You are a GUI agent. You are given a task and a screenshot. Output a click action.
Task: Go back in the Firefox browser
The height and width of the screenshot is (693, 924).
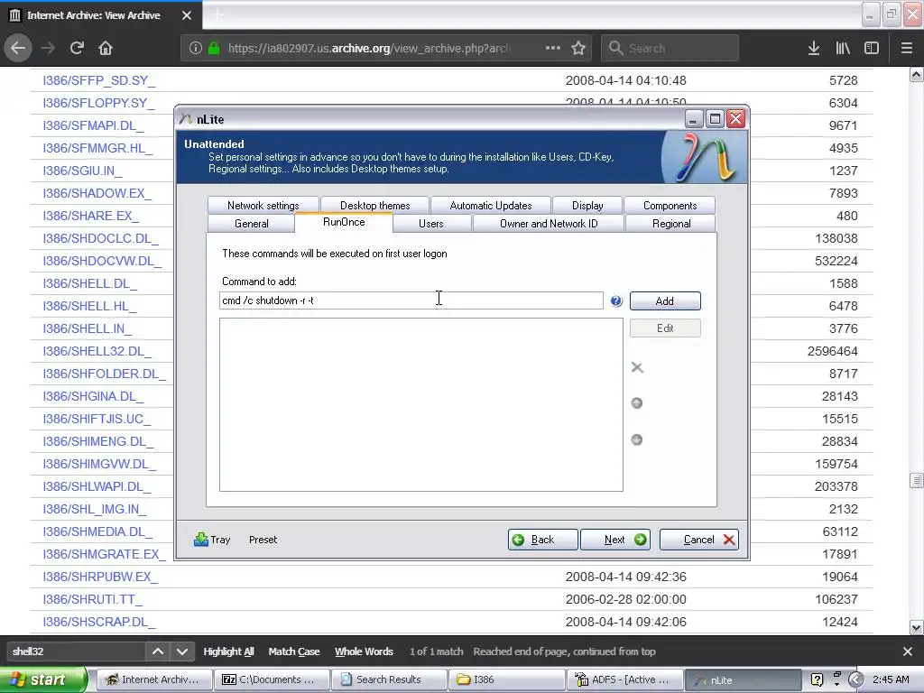[18, 48]
